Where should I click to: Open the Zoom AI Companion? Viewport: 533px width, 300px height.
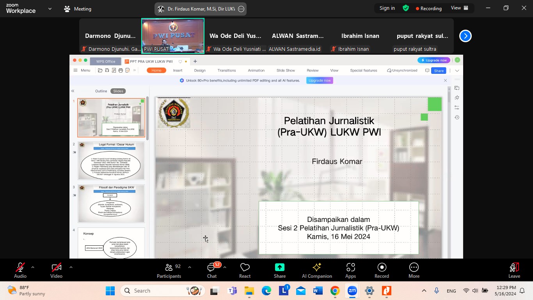click(x=316, y=271)
